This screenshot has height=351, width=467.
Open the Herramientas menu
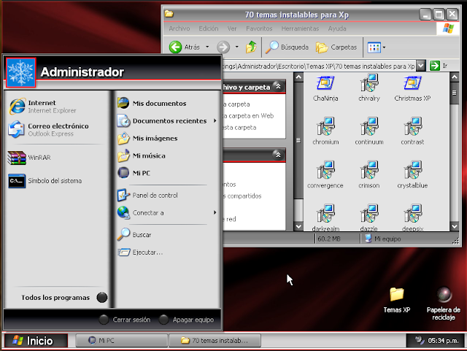(300, 28)
